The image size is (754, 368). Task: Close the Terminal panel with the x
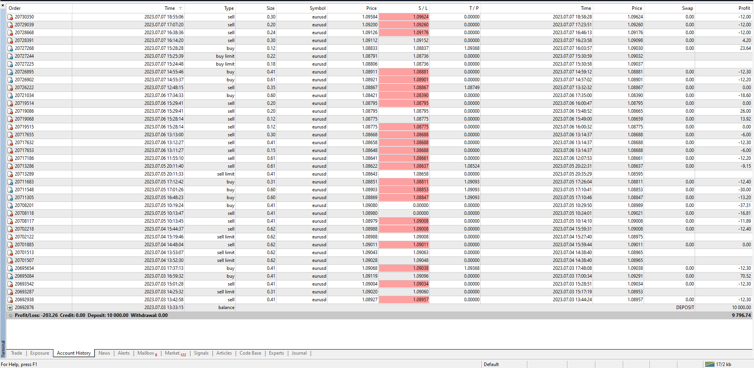coord(3,5)
